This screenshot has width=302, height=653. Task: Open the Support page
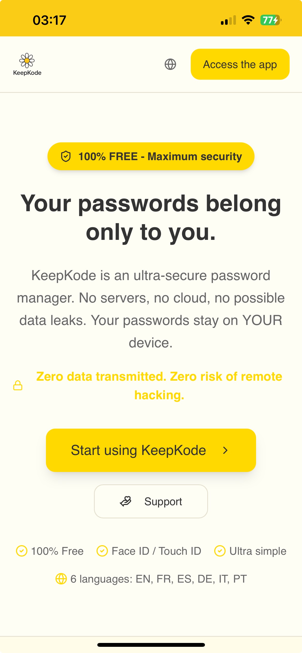click(151, 501)
